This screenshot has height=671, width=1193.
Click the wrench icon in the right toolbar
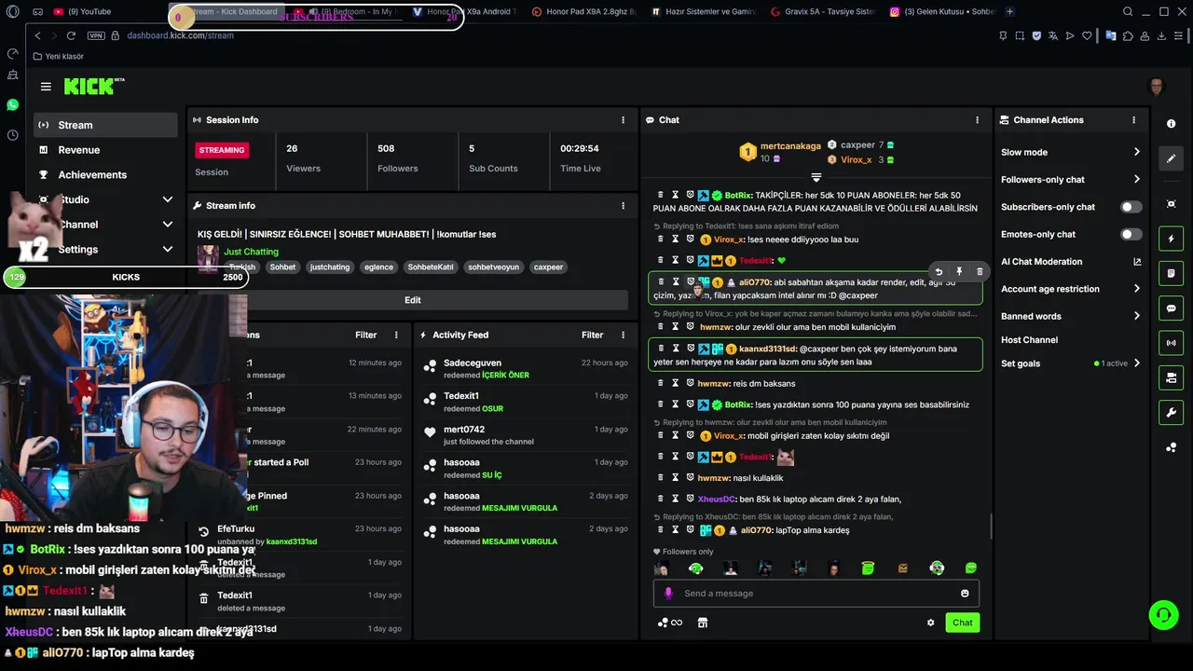(x=1172, y=413)
